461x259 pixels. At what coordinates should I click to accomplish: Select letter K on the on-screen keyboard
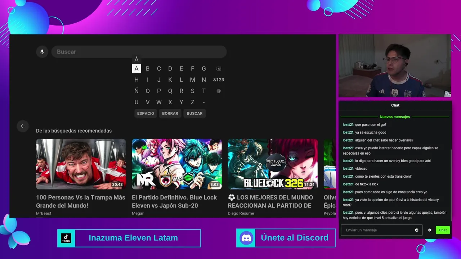tap(170, 80)
